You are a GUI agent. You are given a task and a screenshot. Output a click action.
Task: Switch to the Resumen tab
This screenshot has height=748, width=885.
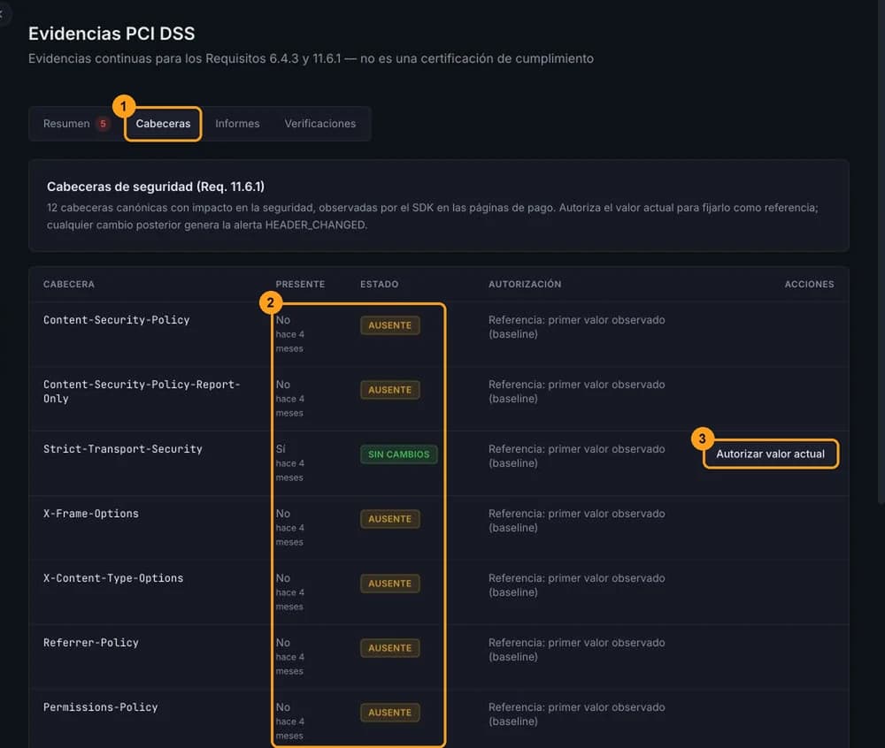click(76, 124)
